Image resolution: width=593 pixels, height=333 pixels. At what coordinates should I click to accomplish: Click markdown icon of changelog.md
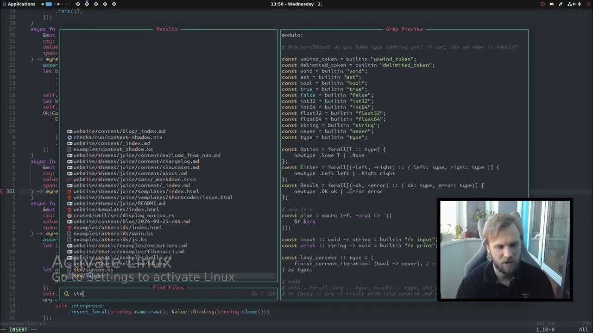[x=69, y=161]
